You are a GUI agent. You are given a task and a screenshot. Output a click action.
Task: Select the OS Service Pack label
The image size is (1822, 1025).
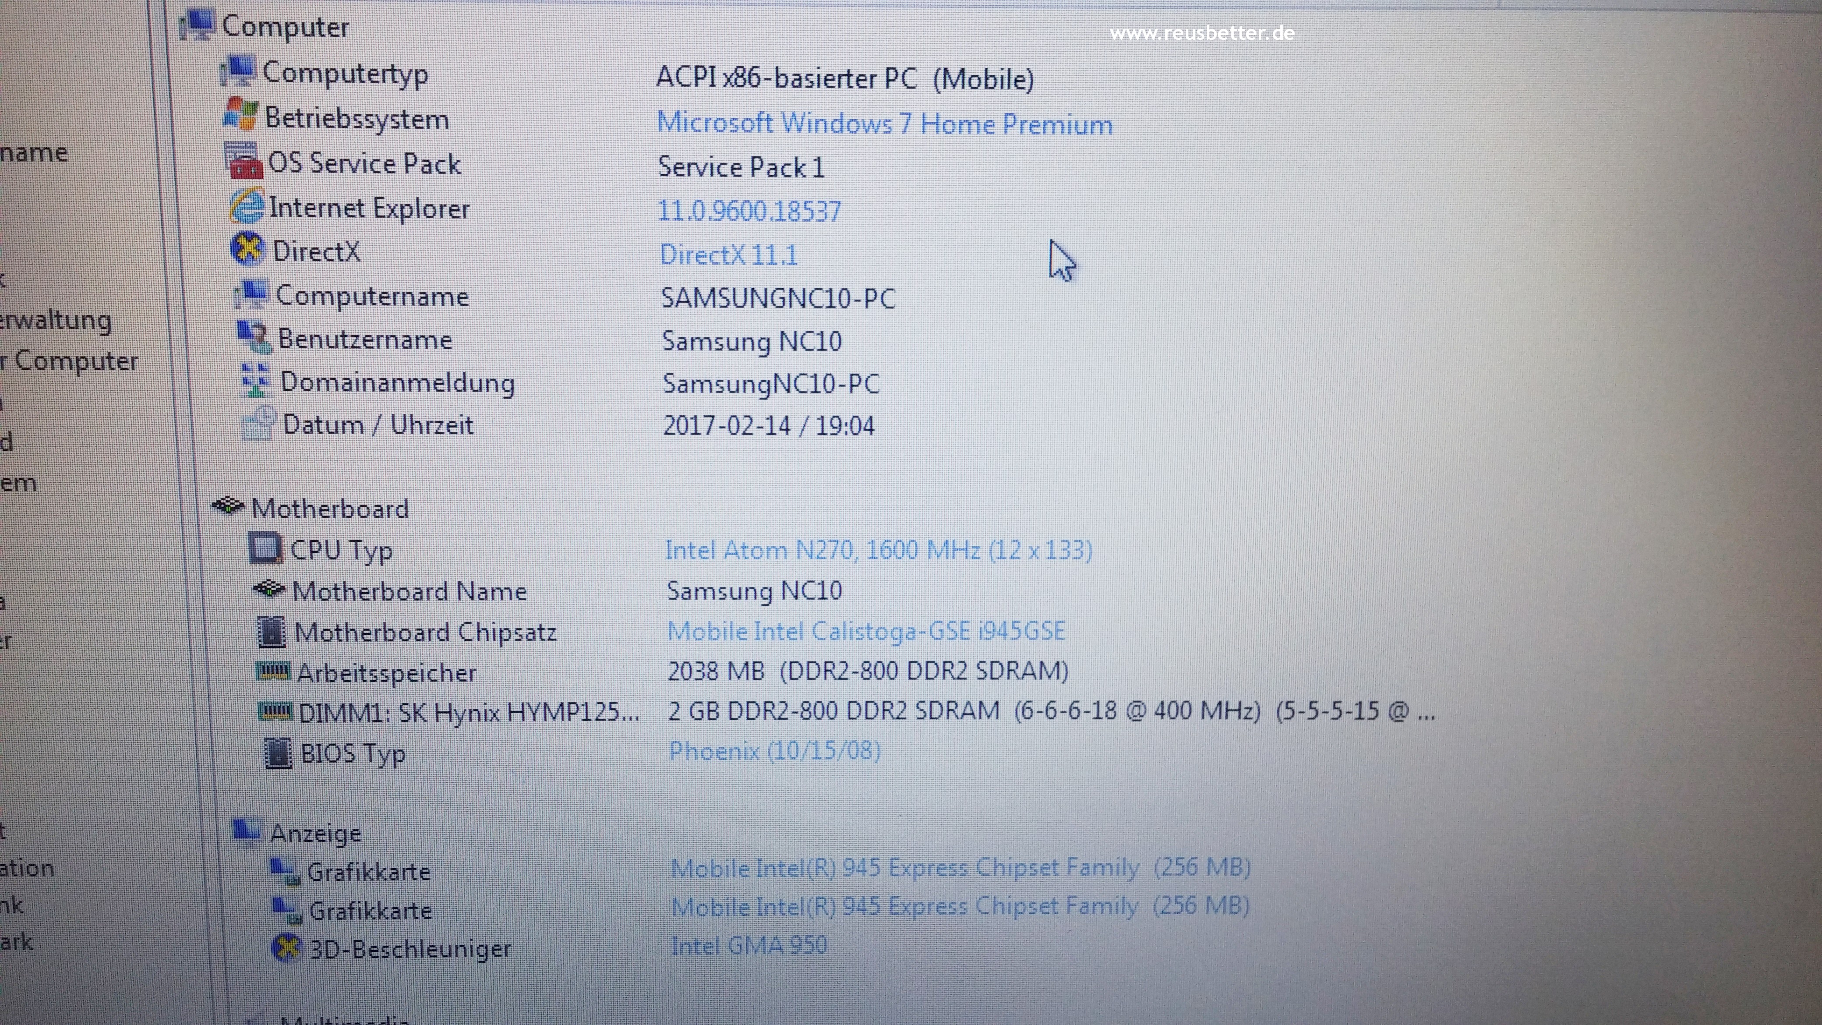point(365,163)
